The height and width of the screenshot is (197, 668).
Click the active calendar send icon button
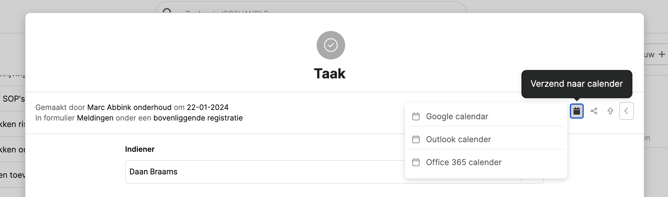[577, 111]
